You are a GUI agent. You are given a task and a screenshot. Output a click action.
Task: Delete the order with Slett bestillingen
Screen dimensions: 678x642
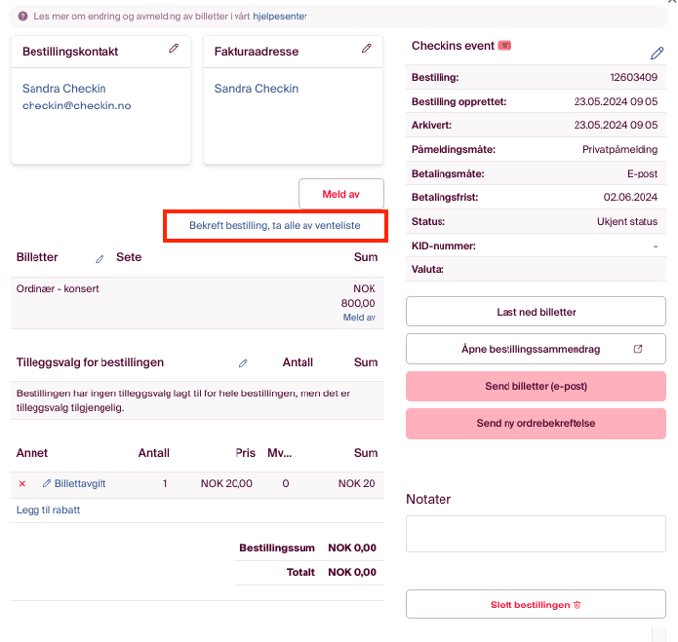pos(536,605)
